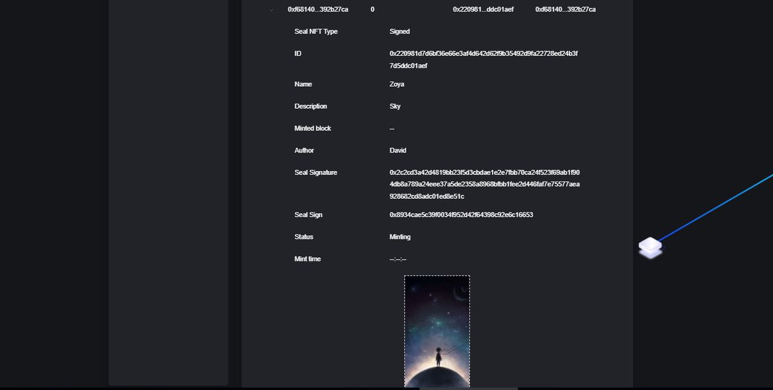Viewport: 773px width, 390px height.
Task: Click the Seal Signature label
Action: [x=316, y=172]
